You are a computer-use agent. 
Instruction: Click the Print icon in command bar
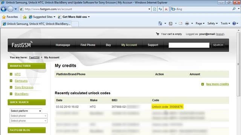coord(187,23)
